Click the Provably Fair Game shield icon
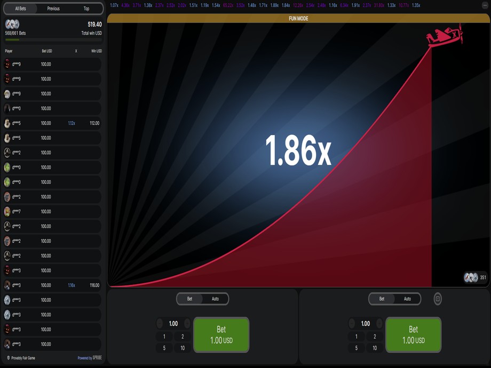Image resolution: width=491 pixels, height=368 pixels. (x=9, y=358)
